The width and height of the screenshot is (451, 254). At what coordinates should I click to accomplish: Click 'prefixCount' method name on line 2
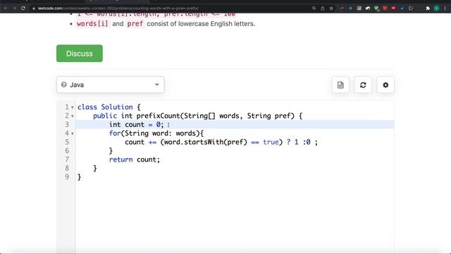click(158, 116)
